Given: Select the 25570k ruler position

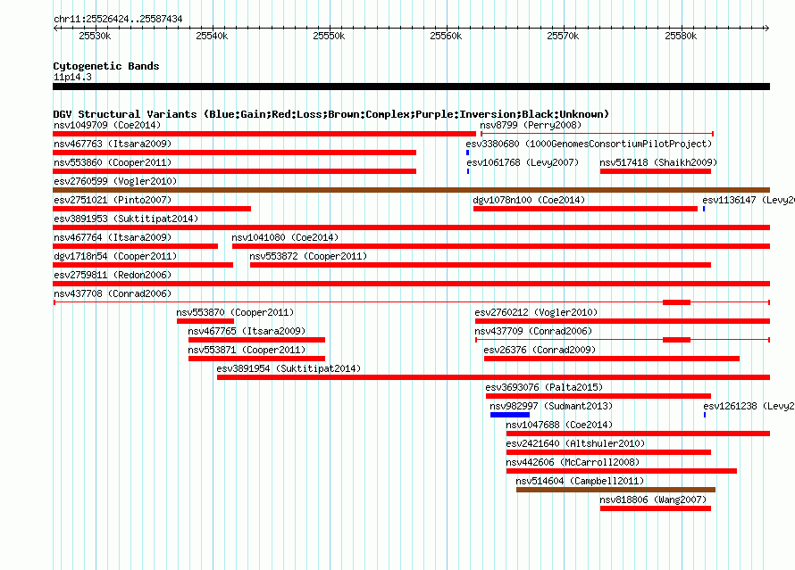Looking at the screenshot, I should 563,36.
